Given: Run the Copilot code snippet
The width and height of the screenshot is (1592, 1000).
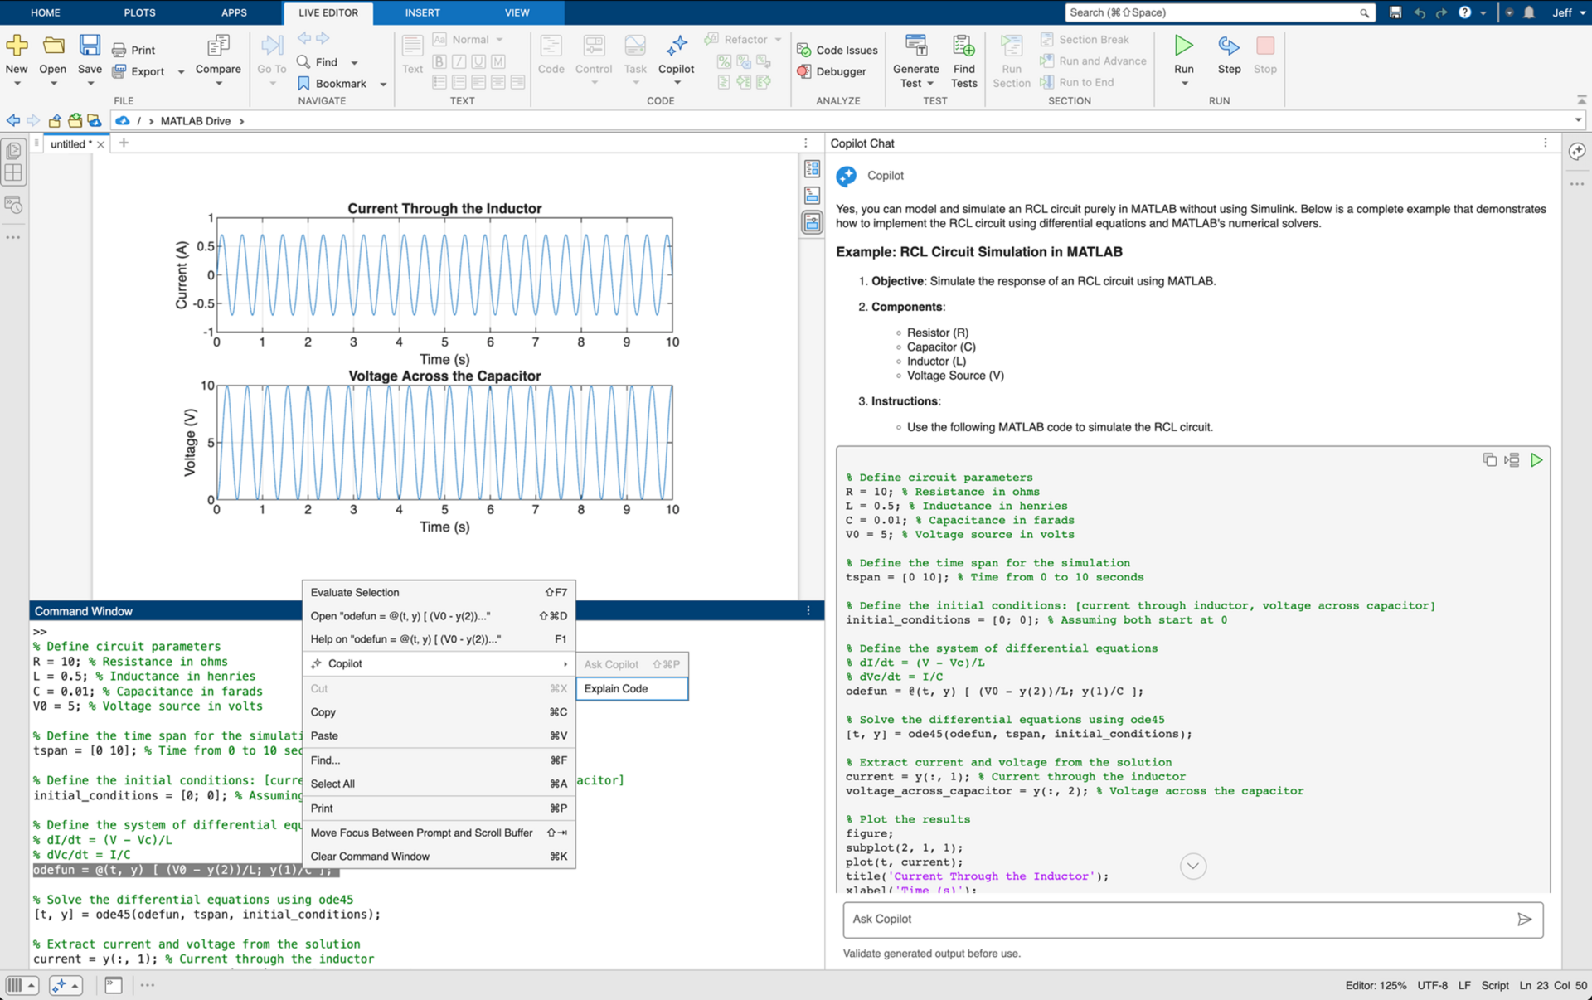Looking at the screenshot, I should (1537, 459).
